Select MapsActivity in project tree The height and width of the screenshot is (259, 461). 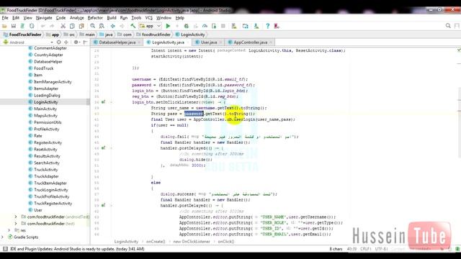click(x=45, y=115)
